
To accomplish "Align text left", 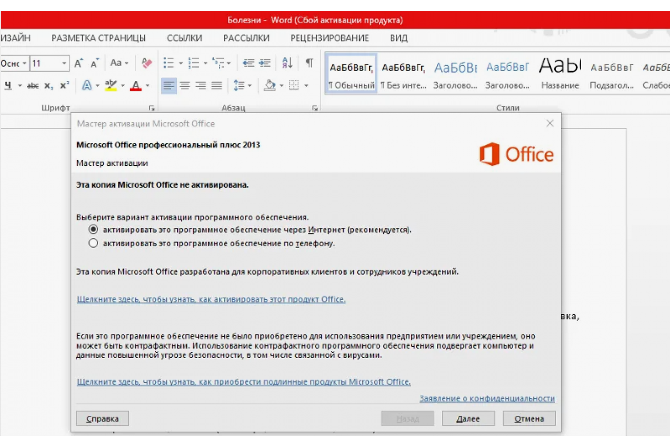I will coord(168,85).
